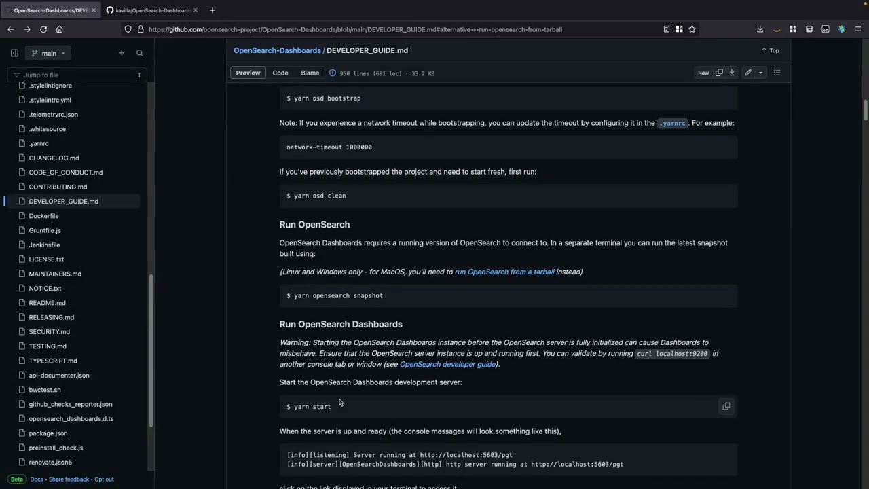Open the main branch selector dropdown

click(x=49, y=53)
